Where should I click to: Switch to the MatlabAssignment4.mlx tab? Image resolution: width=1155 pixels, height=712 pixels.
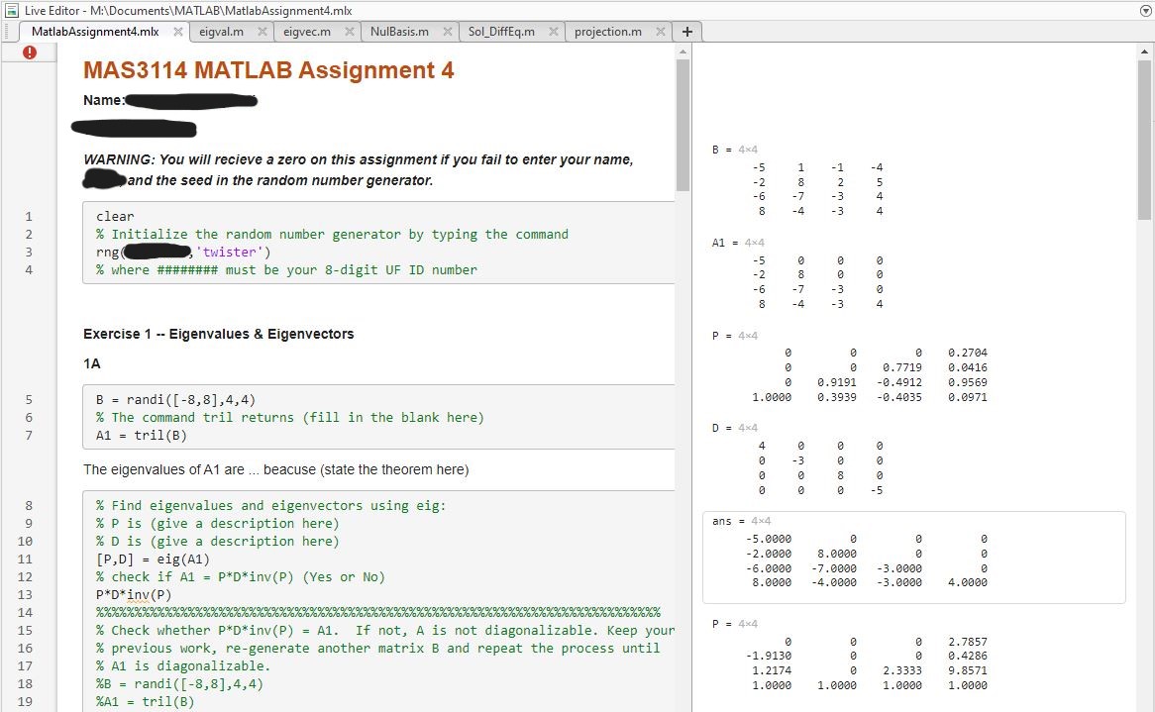[95, 32]
